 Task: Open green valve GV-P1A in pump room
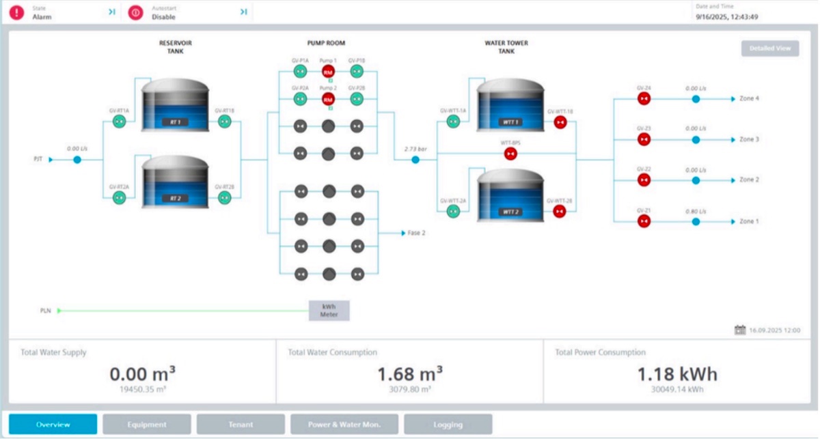pyautogui.click(x=300, y=71)
